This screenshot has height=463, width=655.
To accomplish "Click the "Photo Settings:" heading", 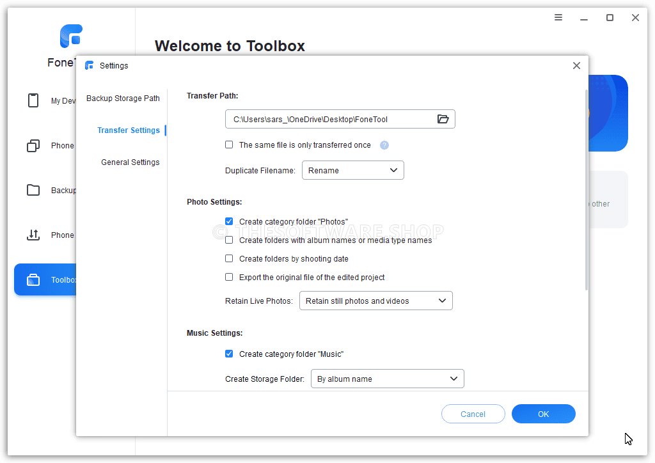I will click(x=214, y=202).
